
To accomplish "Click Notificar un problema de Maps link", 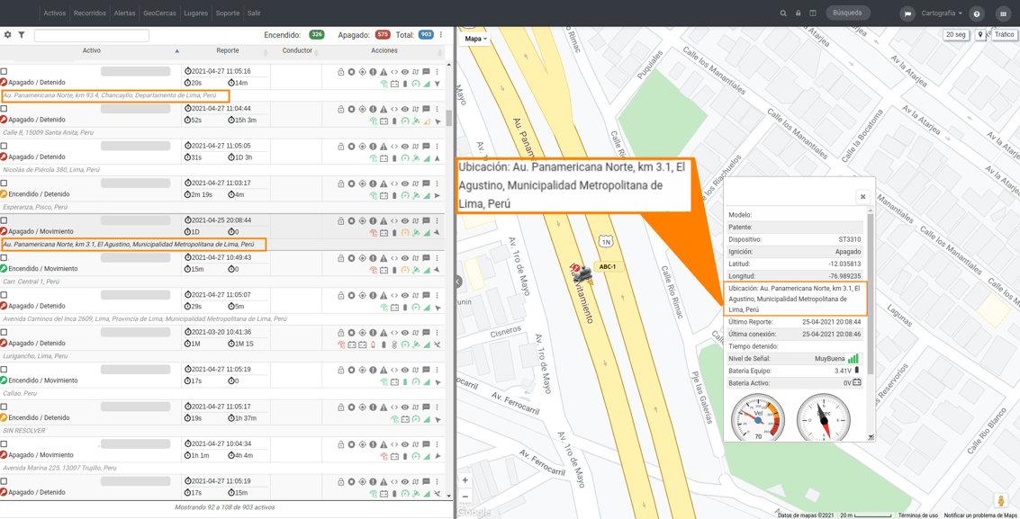I will click(x=981, y=515).
